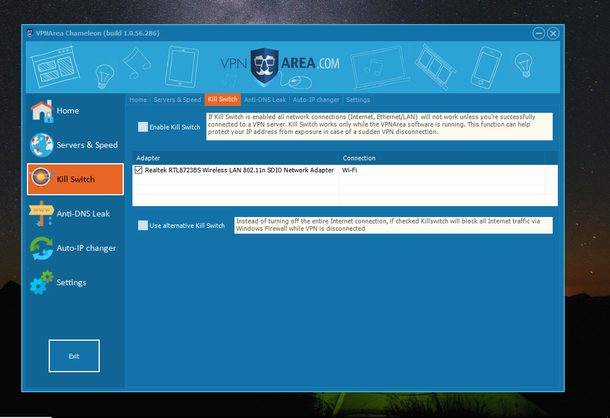
Task: Click the Exit button
Action: (74, 356)
